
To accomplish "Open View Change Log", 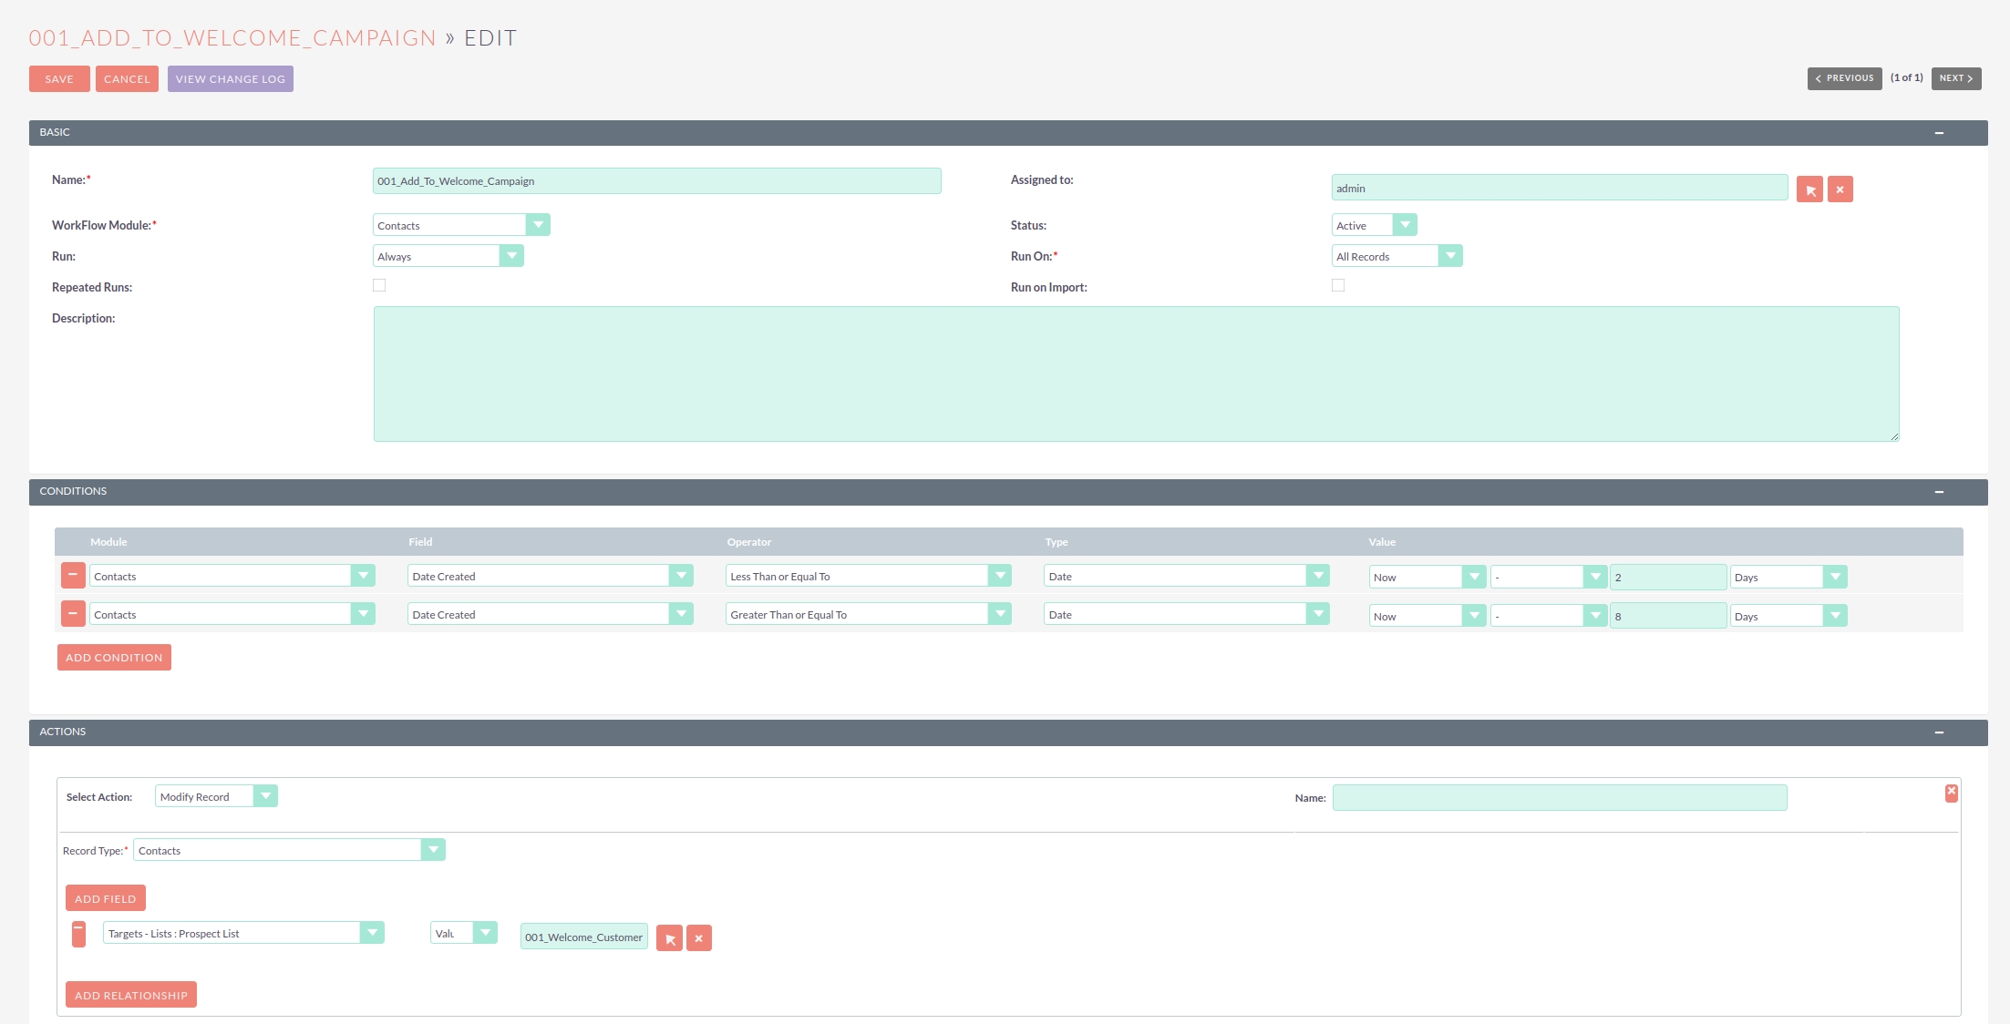I will click(231, 79).
